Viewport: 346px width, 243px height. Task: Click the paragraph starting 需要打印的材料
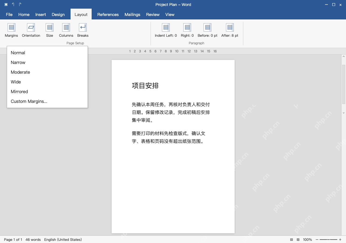169,137
